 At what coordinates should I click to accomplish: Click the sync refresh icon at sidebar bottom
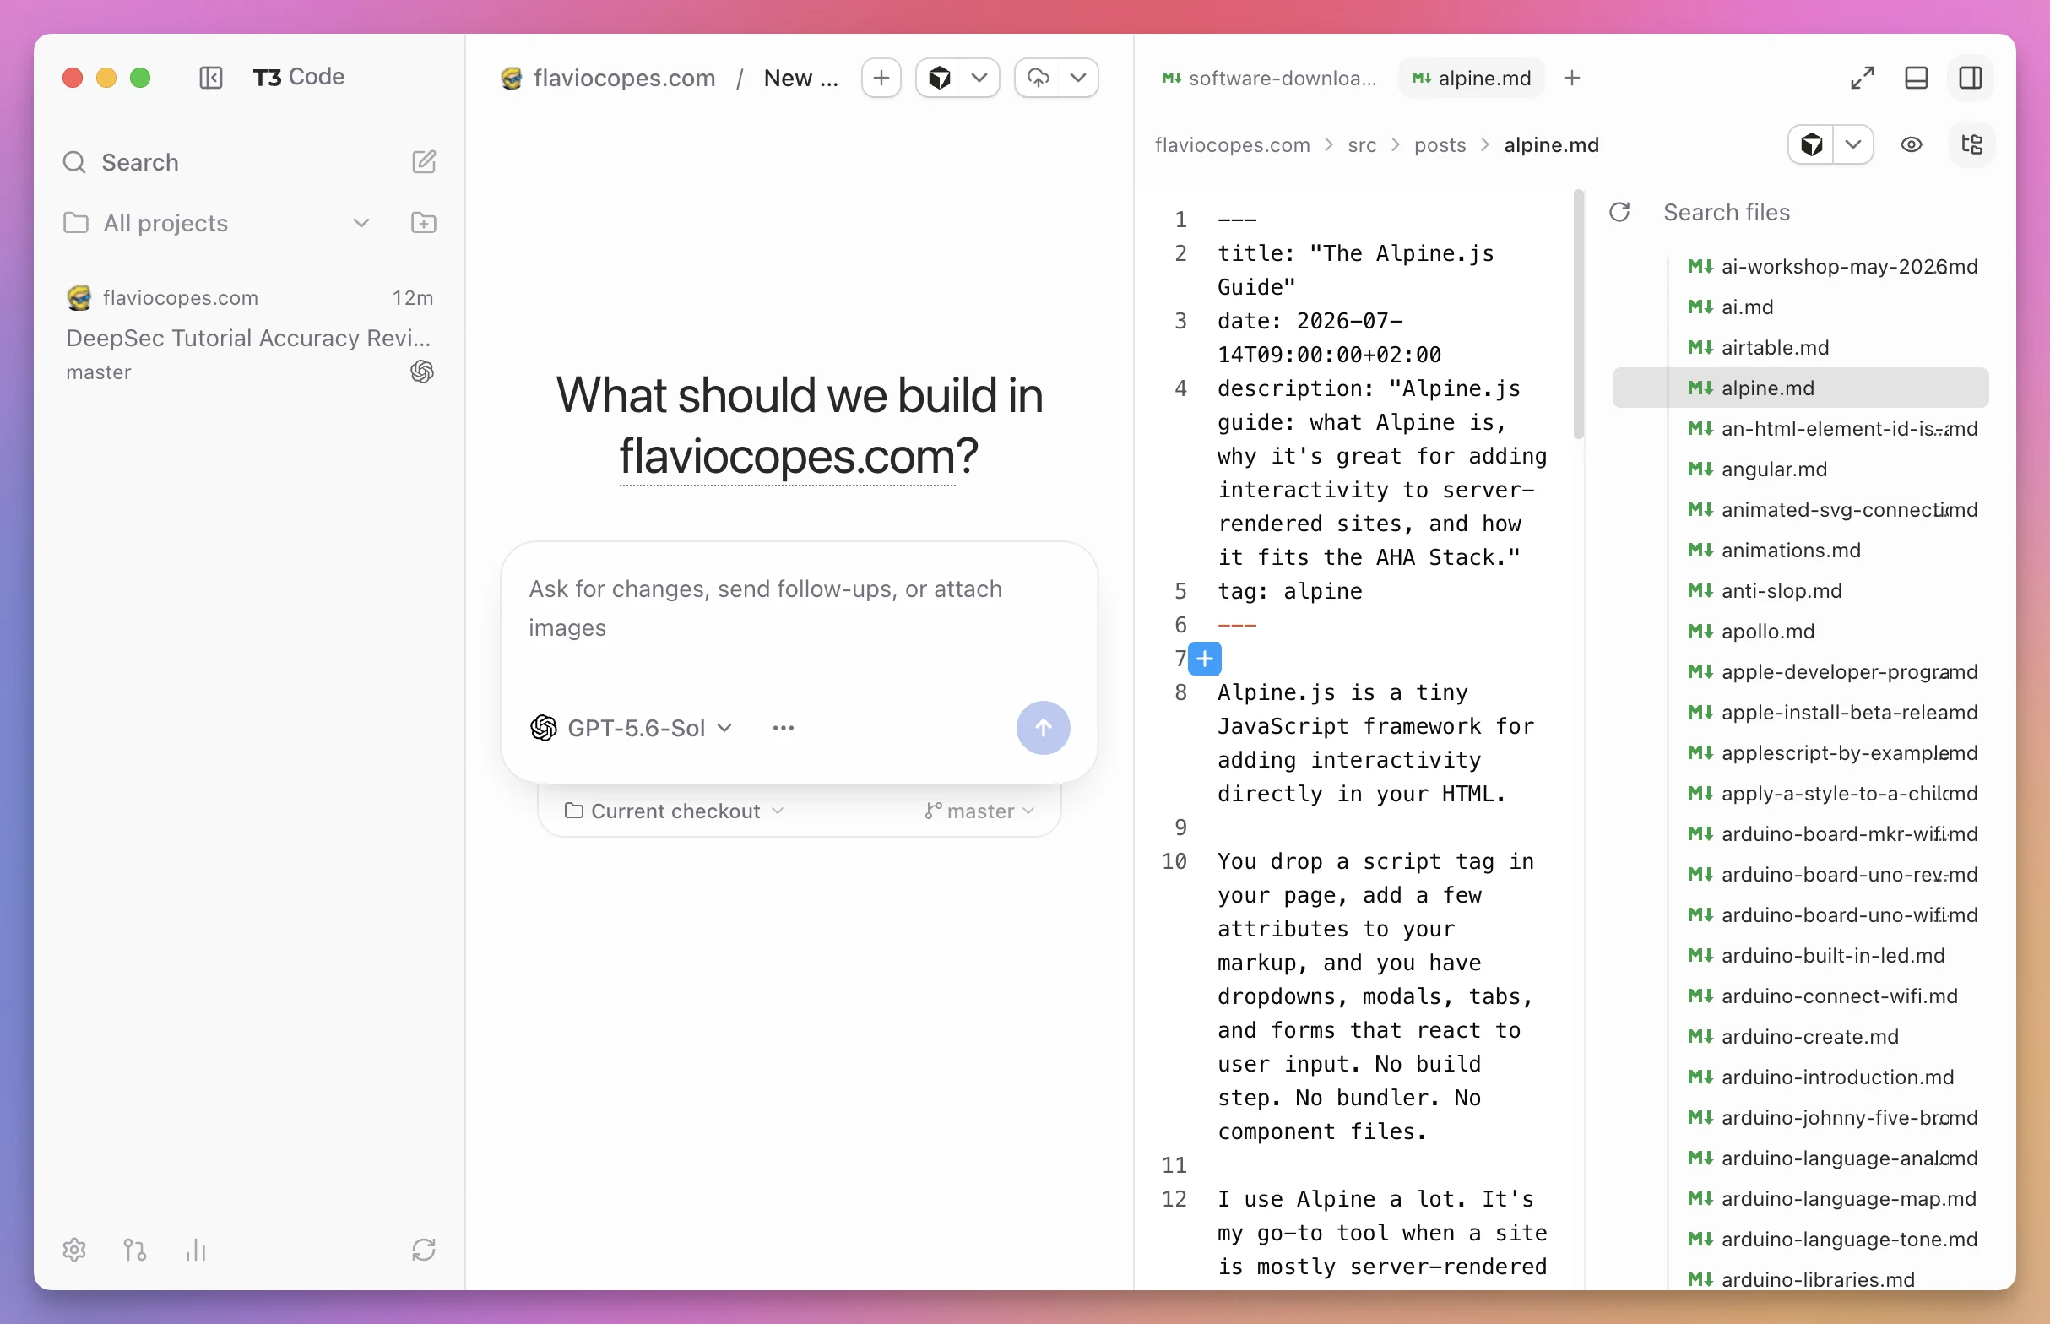pyautogui.click(x=424, y=1249)
